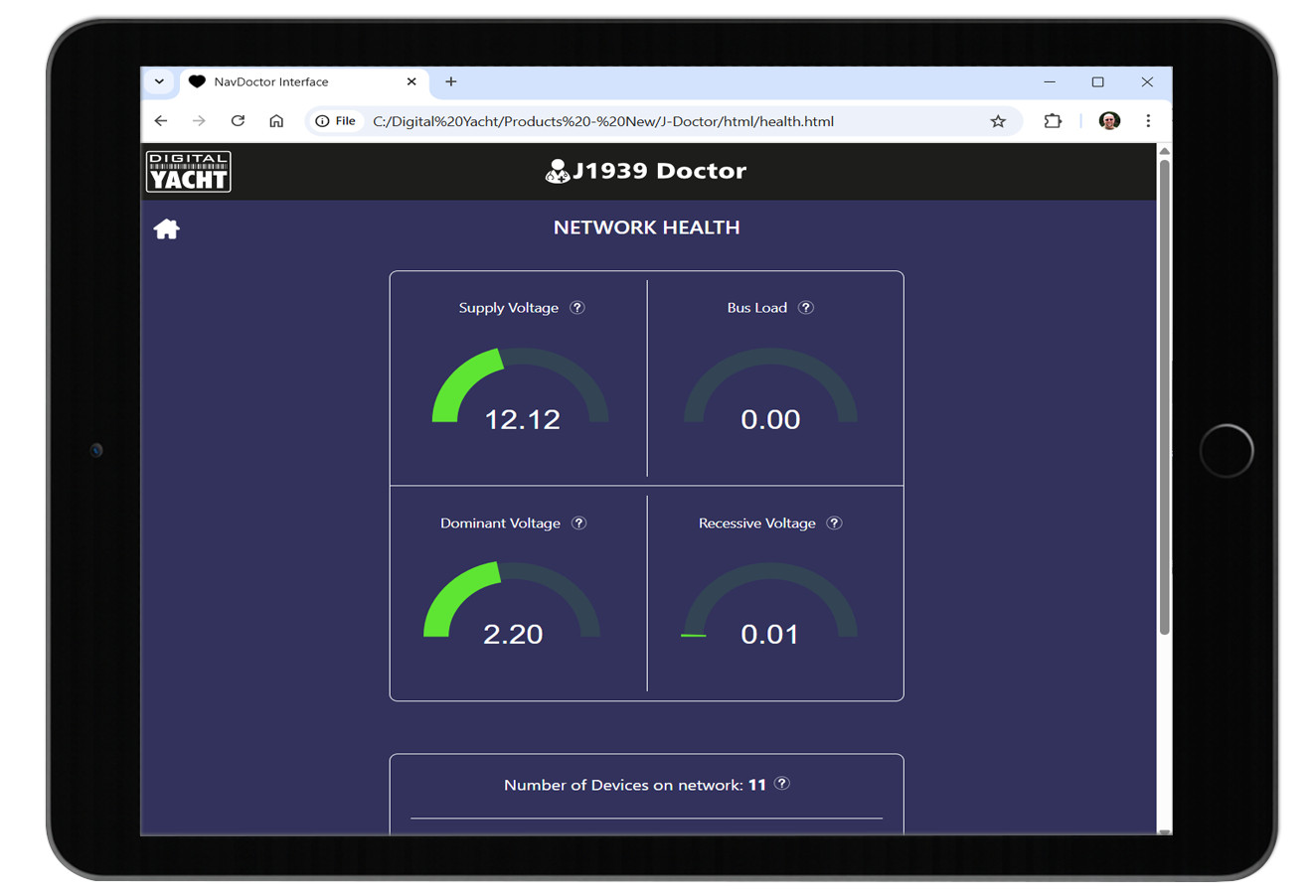Open the browser home page button
The height and width of the screenshot is (894, 1312).
point(276,121)
